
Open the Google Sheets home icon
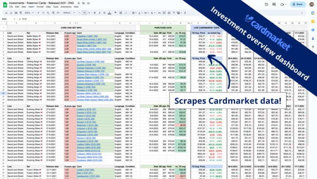(x=5, y=4)
